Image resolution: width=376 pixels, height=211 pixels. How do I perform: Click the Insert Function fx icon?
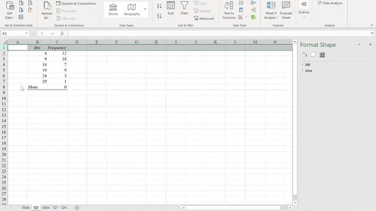click(62, 33)
